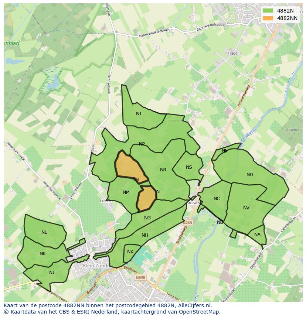Screen dimensions: 306x318
Task: Expand details for area NC
Action: click(216, 199)
